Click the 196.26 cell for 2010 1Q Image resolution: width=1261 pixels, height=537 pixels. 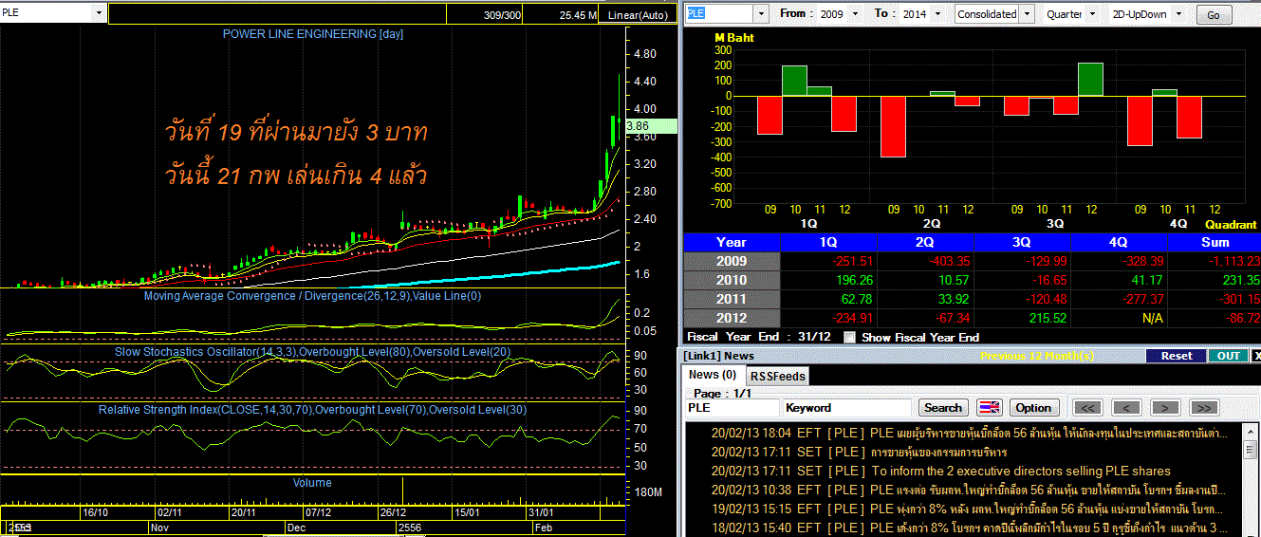coord(828,280)
